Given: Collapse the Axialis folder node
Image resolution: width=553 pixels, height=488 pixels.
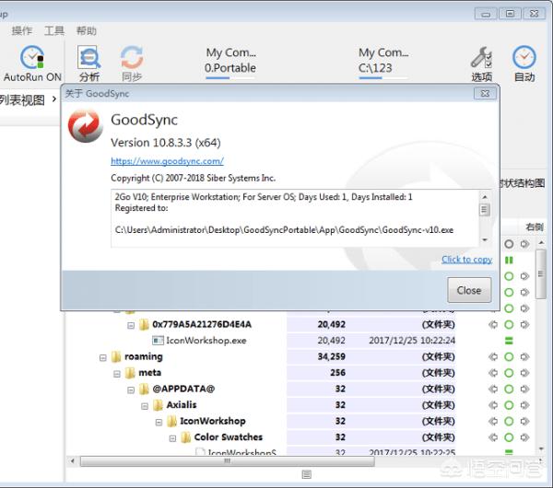Looking at the screenshot, I should (x=145, y=406).
